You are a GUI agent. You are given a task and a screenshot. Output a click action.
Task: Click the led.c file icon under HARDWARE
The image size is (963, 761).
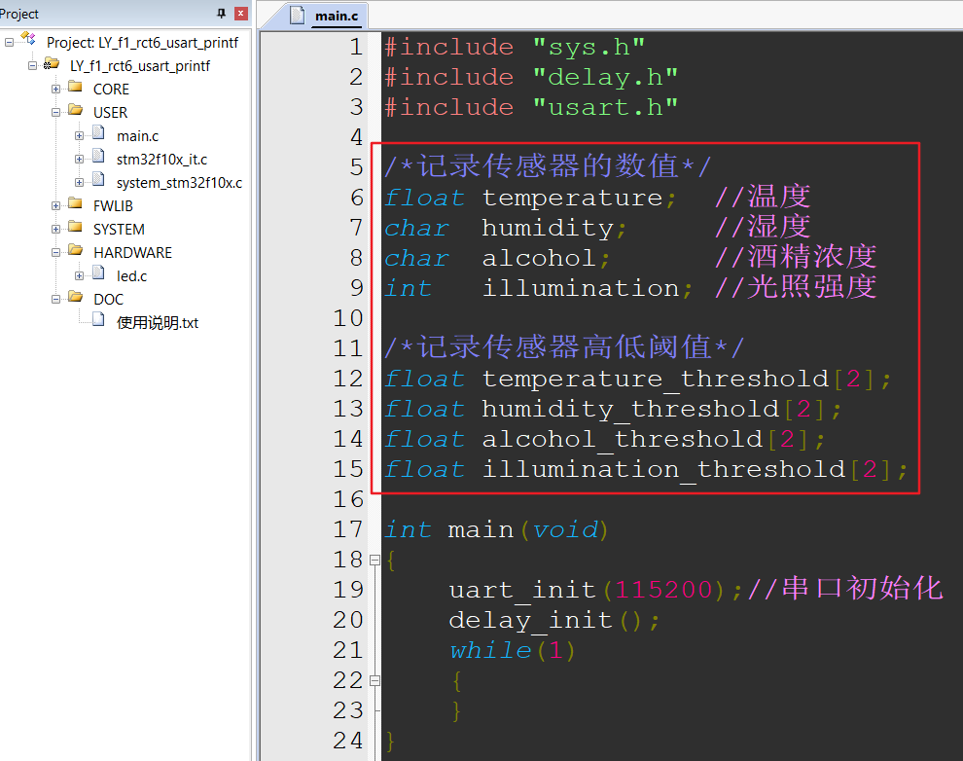[98, 272]
